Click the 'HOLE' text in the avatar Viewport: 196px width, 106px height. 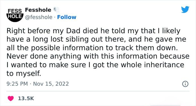click(15, 16)
